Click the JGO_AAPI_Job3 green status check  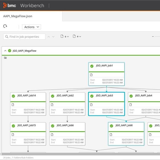tap(92, 96)
